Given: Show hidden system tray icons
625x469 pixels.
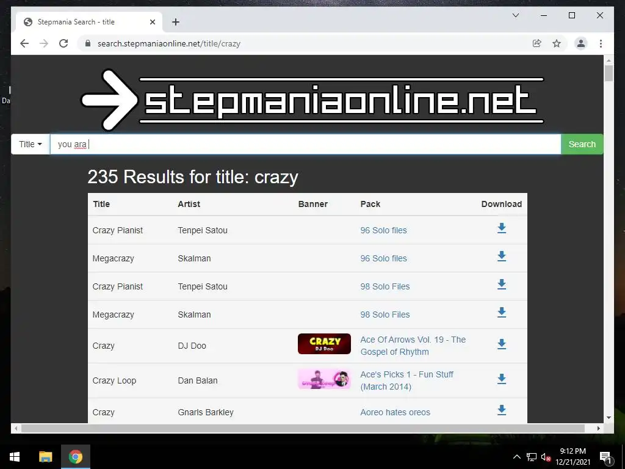Looking at the screenshot, I should 516,457.
